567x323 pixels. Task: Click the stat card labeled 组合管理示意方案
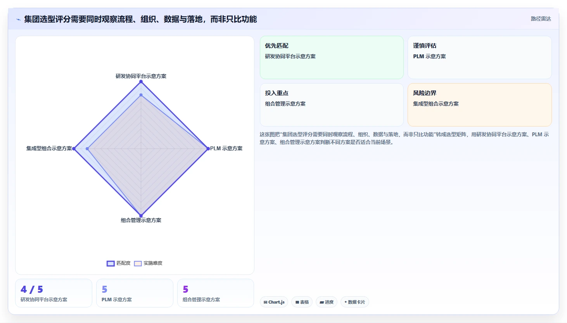pyautogui.click(x=216, y=293)
